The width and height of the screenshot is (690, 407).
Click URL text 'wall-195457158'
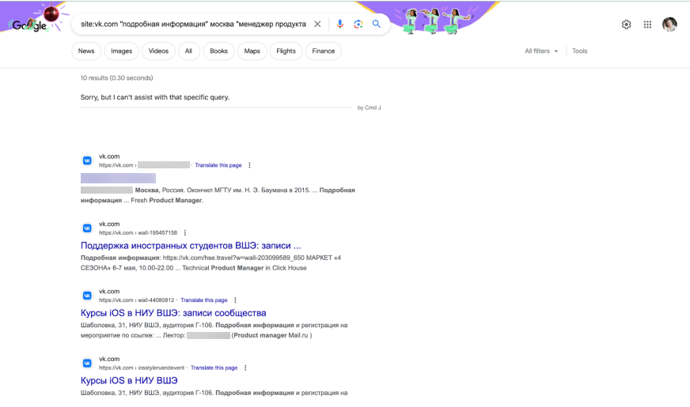click(157, 233)
